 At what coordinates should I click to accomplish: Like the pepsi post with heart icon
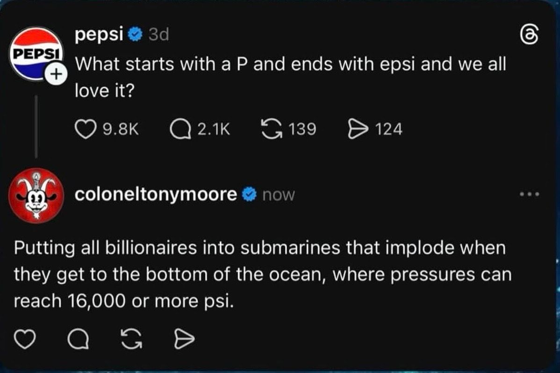85,129
